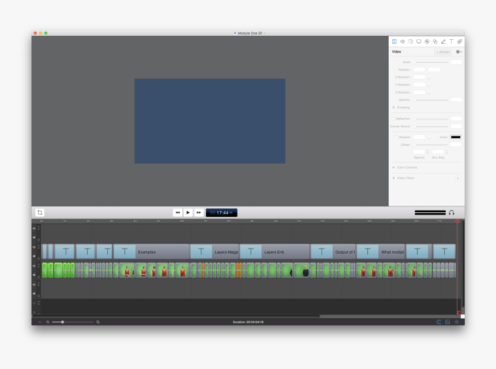The image size is (496, 369).
Task: Open the gear dropdown in Video panel
Action: tap(459, 52)
